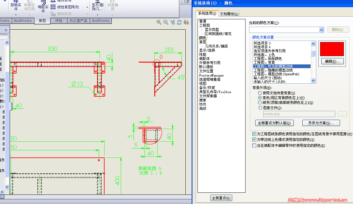Toggle 为带边线上色模式使用指定的颜色 checkbox

tap(254, 140)
